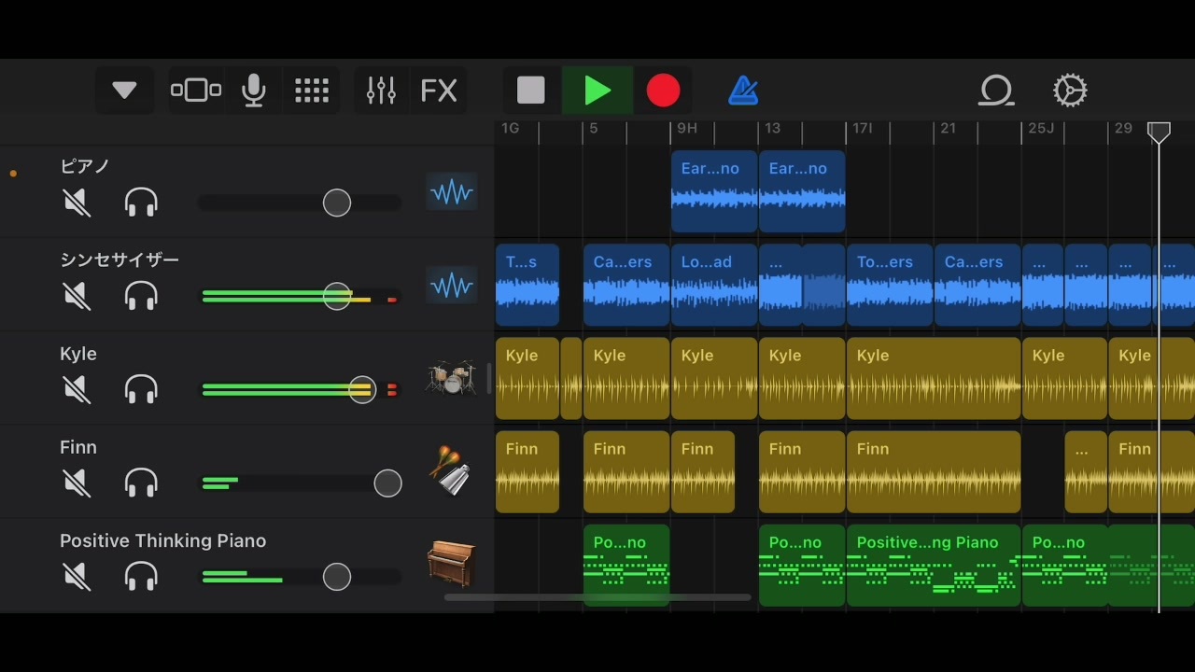Screen dimensions: 1195x672
Task: Select the Finn track name
Action: point(78,447)
